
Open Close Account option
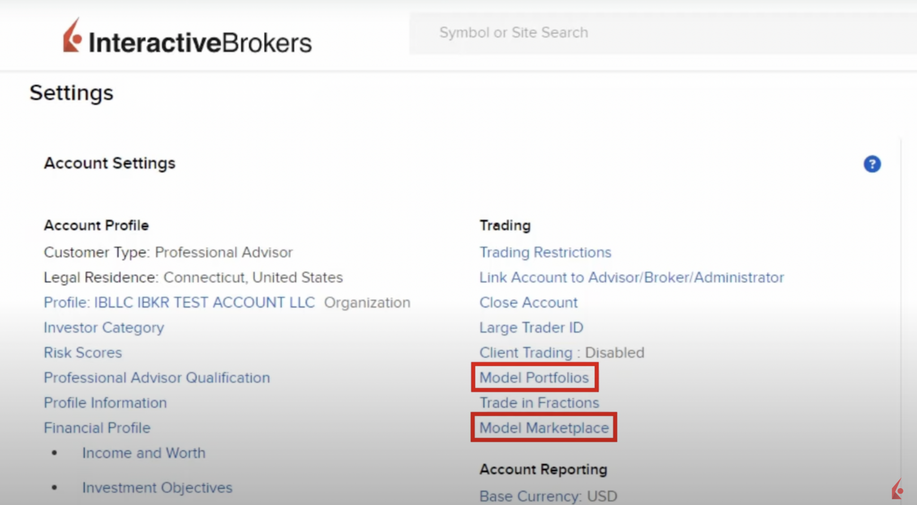tap(528, 302)
